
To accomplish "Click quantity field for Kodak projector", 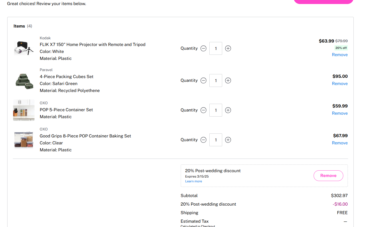I will (x=216, y=48).
